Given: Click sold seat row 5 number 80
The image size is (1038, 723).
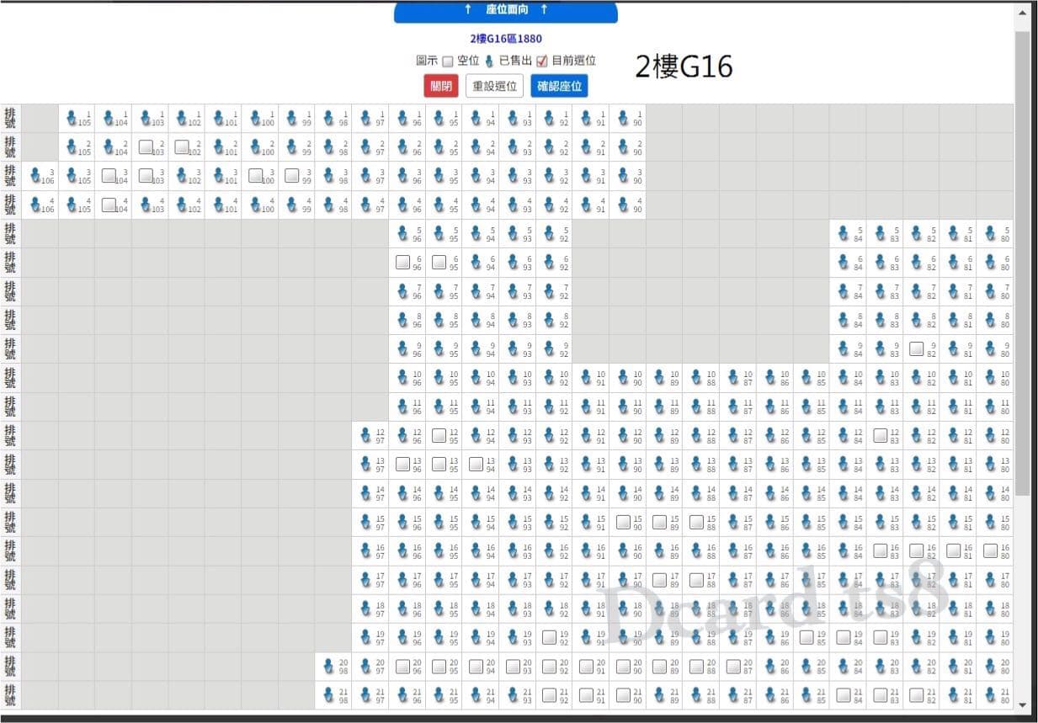Looking at the screenshot, I should tap(990, 234).
